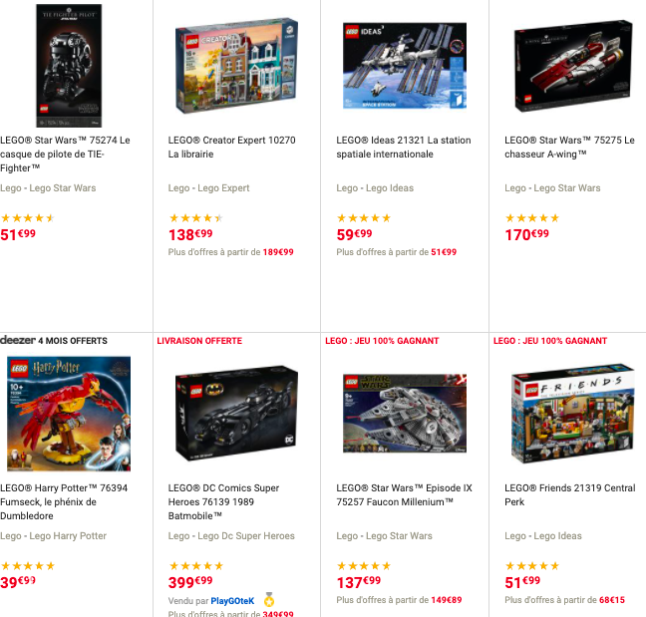View the International Space Station set thumbnail
Viewport: 646px width, 617px height.
405,66
